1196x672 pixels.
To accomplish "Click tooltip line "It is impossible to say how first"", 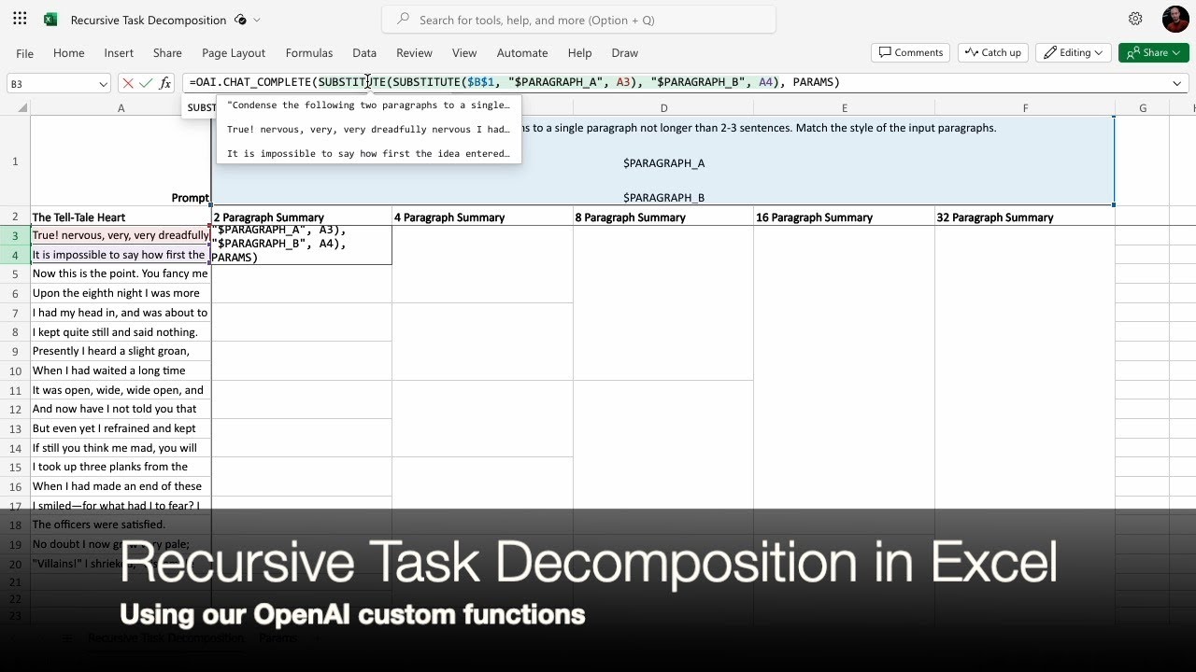I will click(368, 153).
